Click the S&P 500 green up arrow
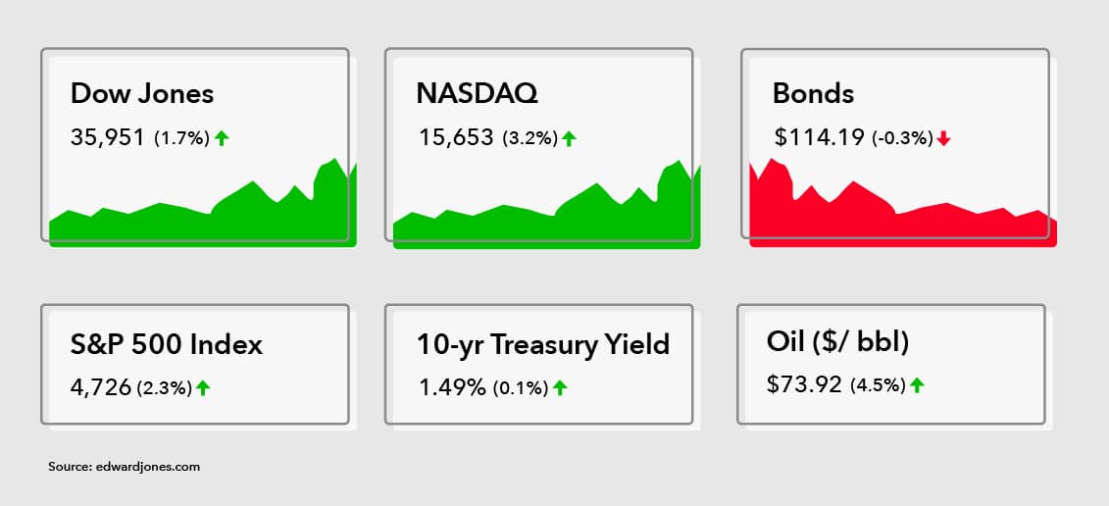 click(203, 387)
